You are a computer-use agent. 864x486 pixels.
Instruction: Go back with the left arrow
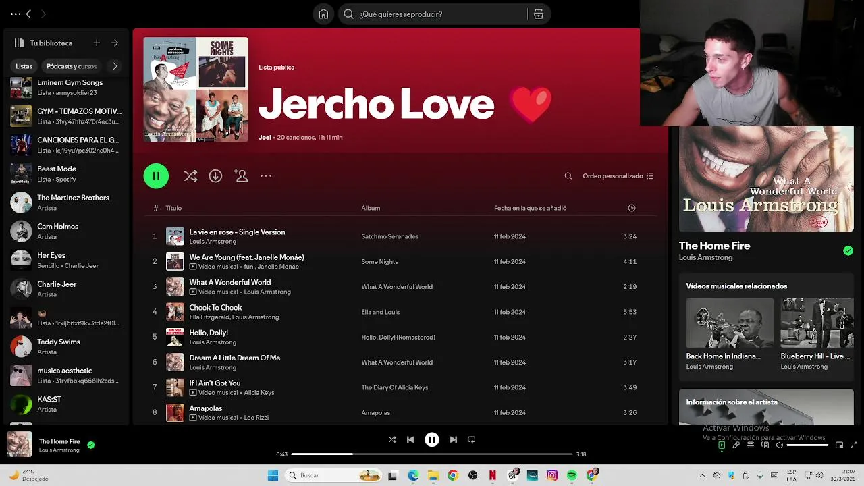pos(28,13)
